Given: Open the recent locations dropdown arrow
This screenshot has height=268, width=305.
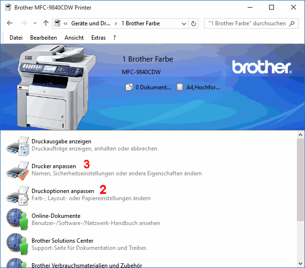Looking at the screenshot, I should (x=35, y=23).
